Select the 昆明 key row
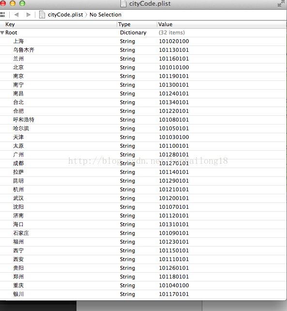The height and width of the screenshot is (311, 287). (18, 181)
